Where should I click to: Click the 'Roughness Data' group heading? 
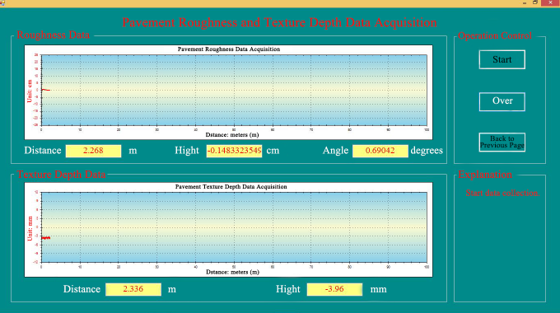[x=54, y=35]
